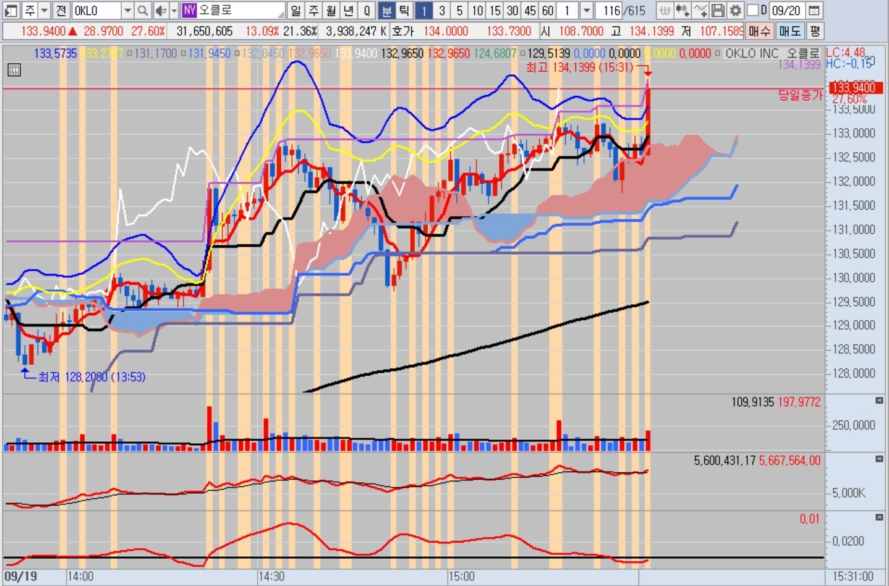Click the purple NY exchange badge
This screenshot has width=889, height=586.
pos(189,11)
